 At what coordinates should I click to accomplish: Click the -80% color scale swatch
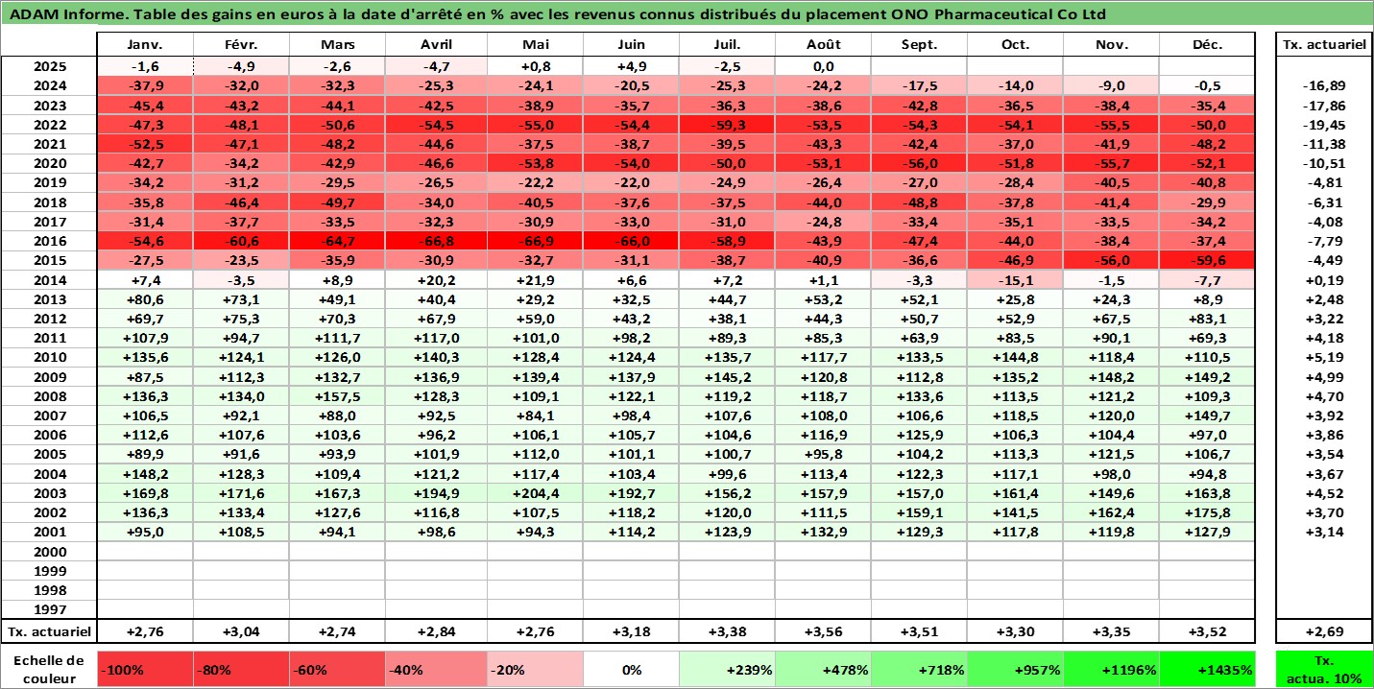point(241,670)
